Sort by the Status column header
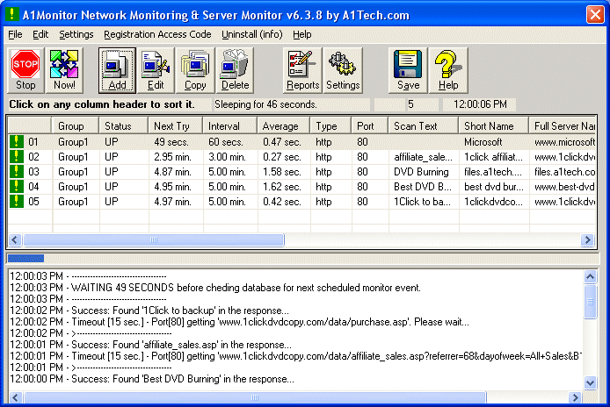Screen dimensions: 610x407 123,125
